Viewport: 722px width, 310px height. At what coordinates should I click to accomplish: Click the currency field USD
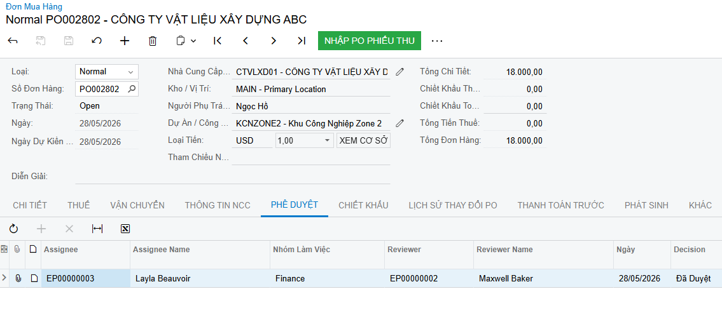coord(253,141)
